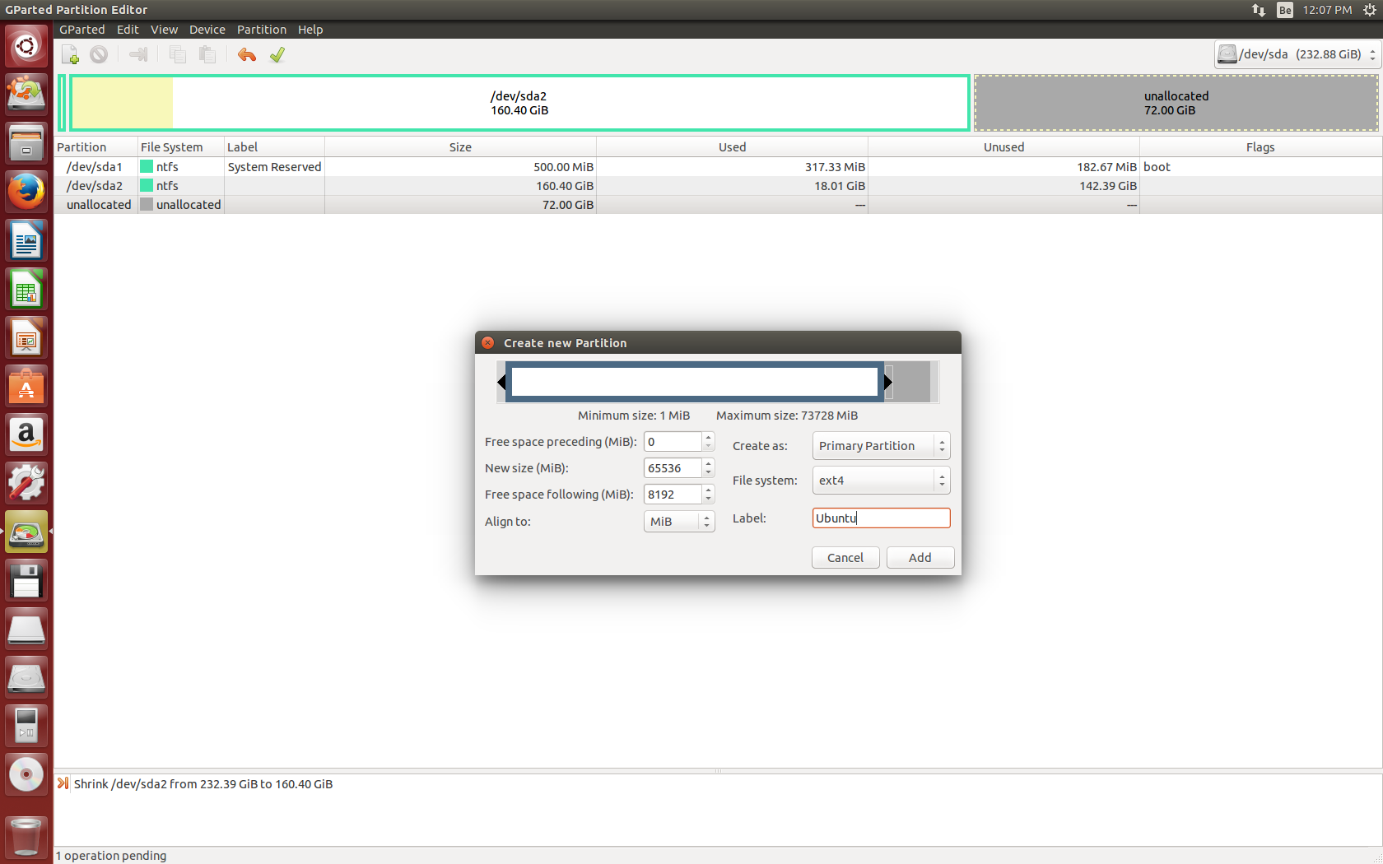The image size is (1383, 864).
Task: Open LibreOffice Calc from the dock
Action: coord(26,288)
